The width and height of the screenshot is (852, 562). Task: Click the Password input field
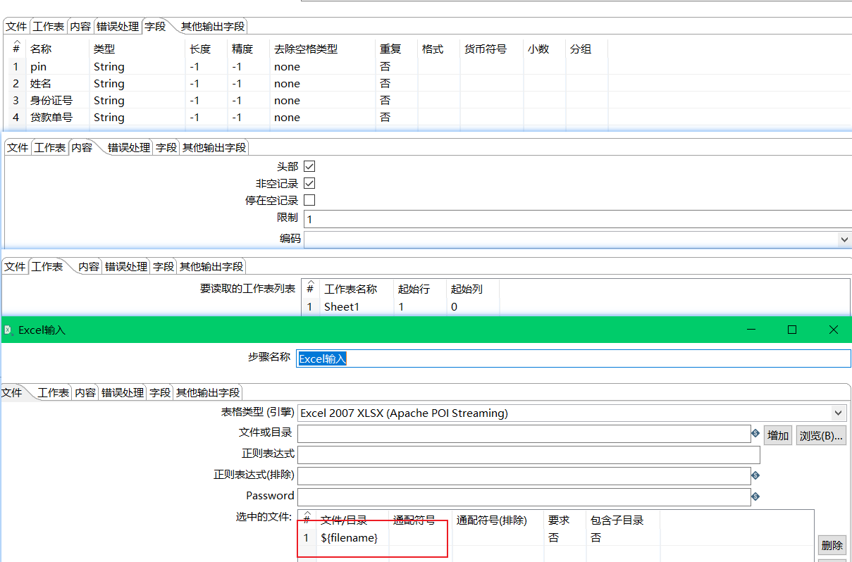coord(524,497)
